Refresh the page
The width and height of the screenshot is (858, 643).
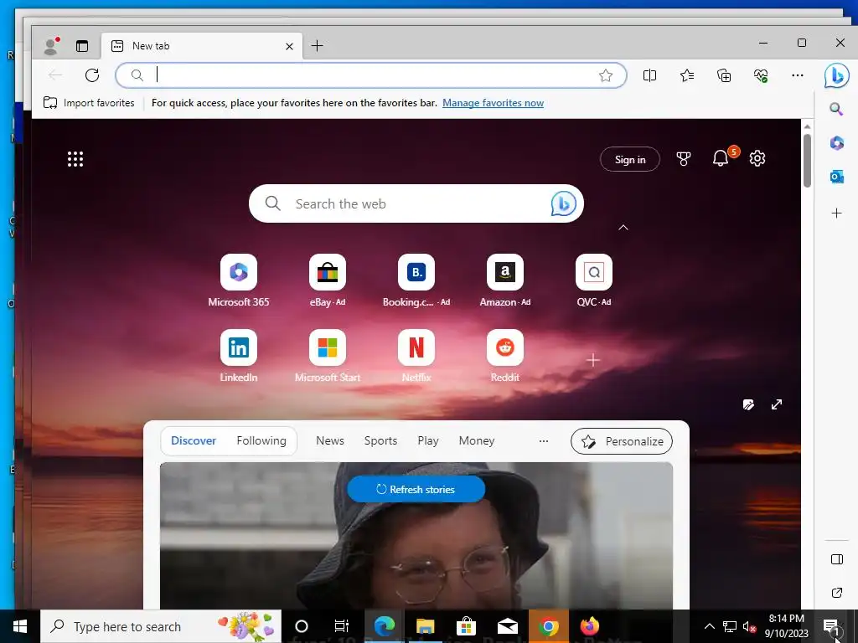(x=92, y=75)
